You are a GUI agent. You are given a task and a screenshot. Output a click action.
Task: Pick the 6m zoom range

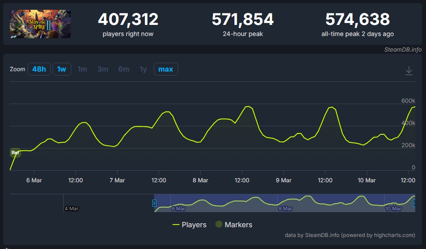tap(123, 69)
